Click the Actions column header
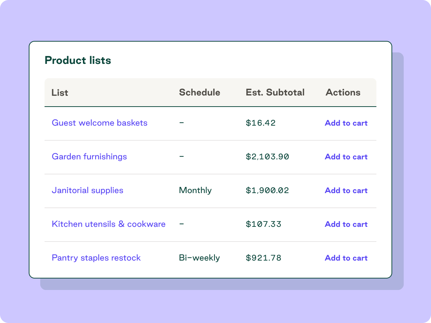Screen dimensions: 431x323 coord(343,92)
